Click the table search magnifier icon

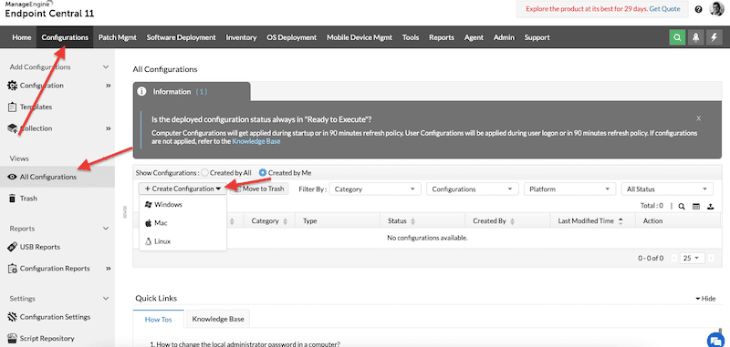681,207
